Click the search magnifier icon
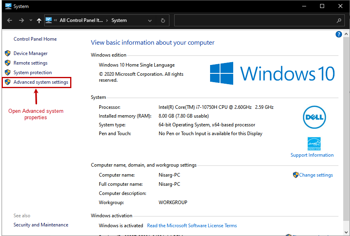The image size is (350, 236). click(x=339, y=21)
